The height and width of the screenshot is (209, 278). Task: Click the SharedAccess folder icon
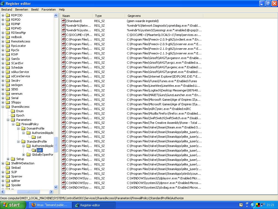coord(8,107)
